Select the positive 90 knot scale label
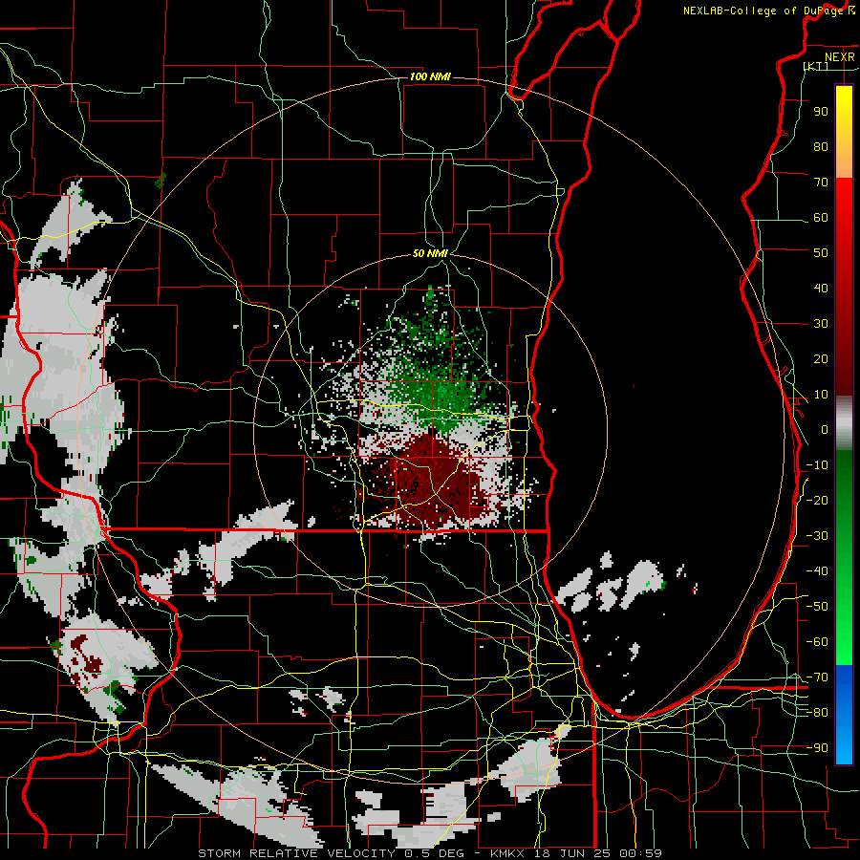 click(x=821, y=112)
